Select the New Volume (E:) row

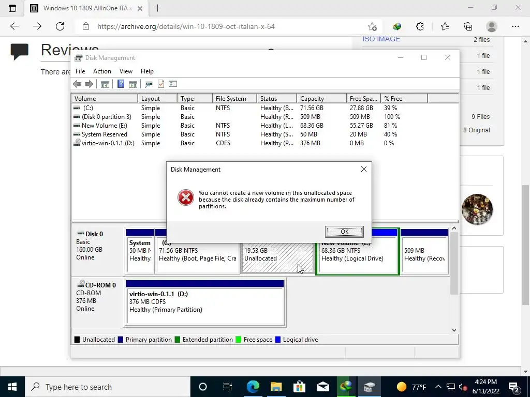(264, 126)
